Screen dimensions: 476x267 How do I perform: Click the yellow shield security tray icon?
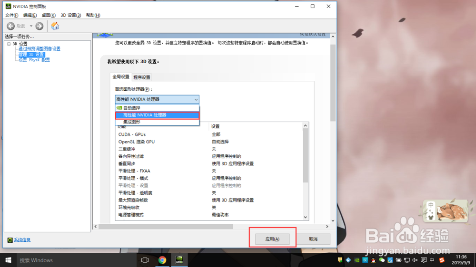pos(340,260)
